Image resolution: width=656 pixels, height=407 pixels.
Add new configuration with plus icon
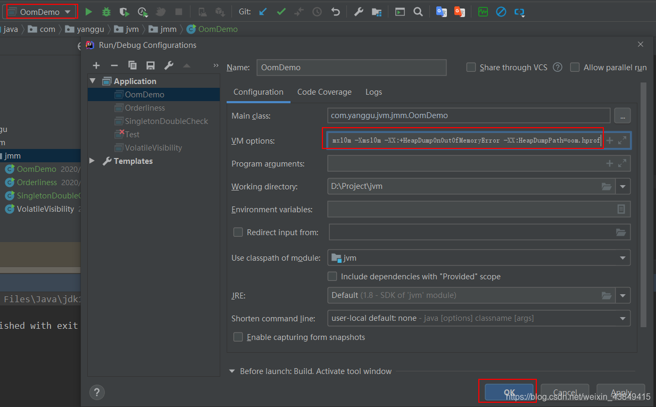96,65
